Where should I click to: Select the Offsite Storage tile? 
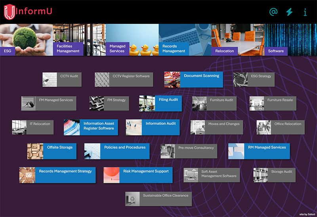coord(52,151)
